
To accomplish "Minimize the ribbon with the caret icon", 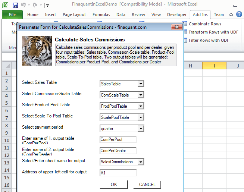I will click(231, 15).
